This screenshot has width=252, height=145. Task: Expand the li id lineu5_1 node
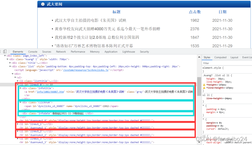coord(18,124)
